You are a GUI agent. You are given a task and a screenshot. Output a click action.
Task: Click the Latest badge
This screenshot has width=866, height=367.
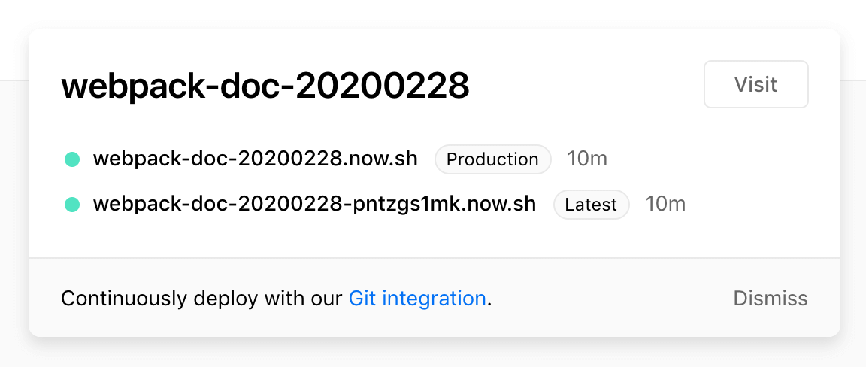[x=591, y=205]
